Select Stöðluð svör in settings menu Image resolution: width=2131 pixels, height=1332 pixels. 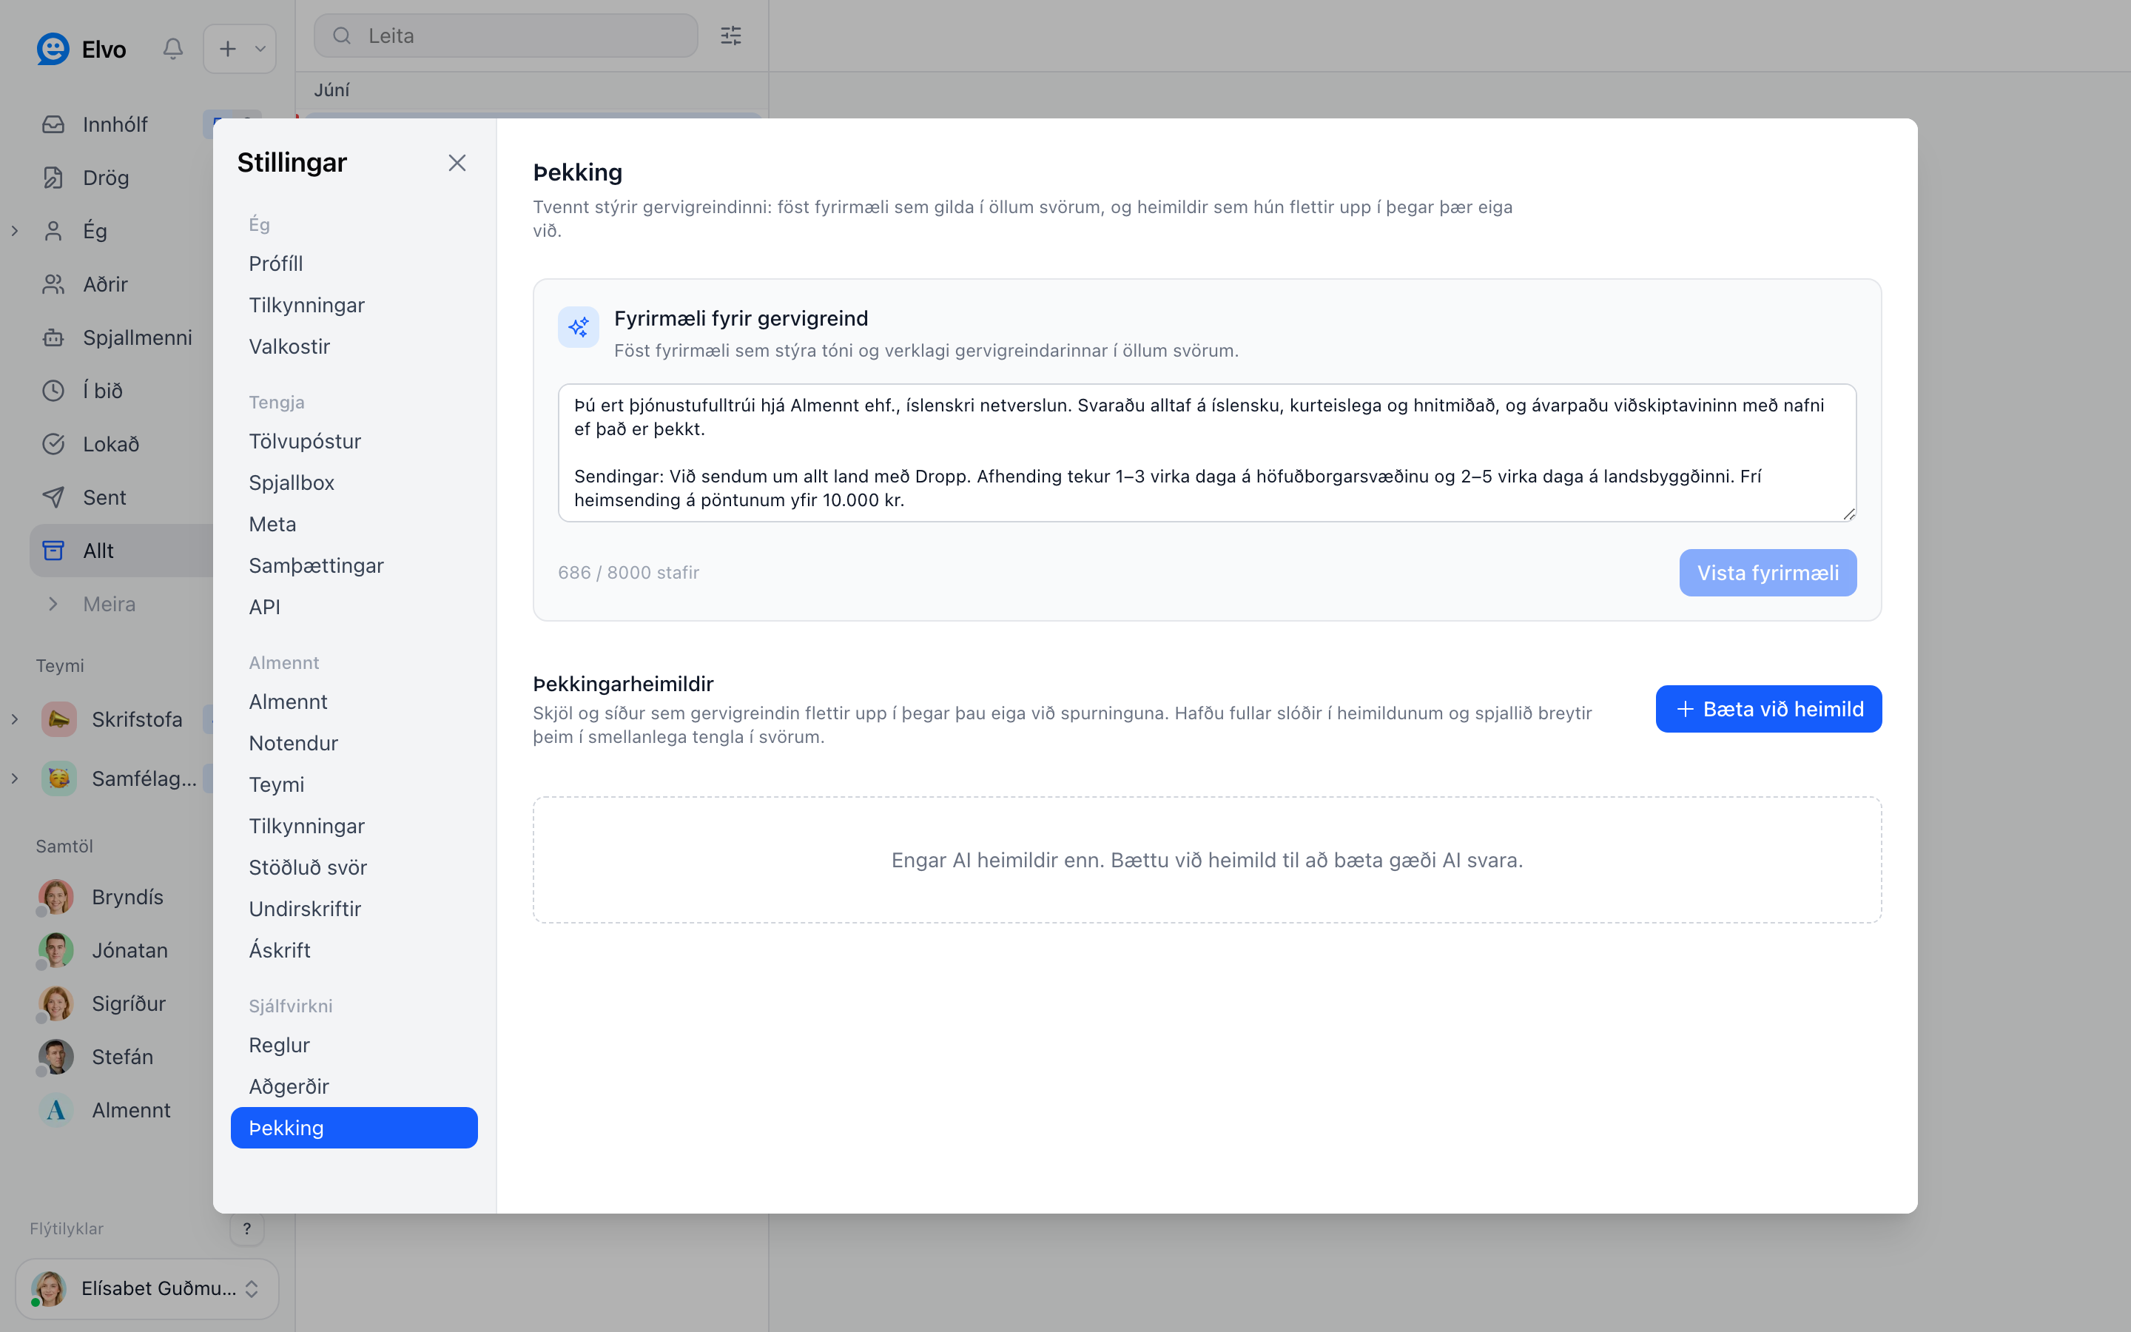309,868
